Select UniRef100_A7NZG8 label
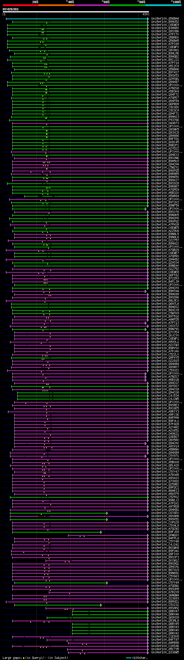Image resolution: width=184 pixels, height=660 pixels. (x=165, y=88)
